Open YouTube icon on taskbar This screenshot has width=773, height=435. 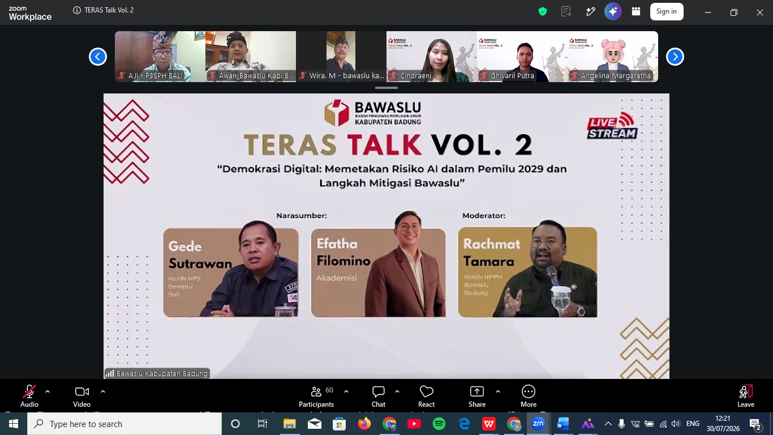pos(414,424)
